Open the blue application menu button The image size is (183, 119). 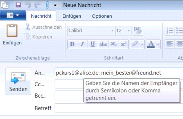[x=13, y=15]
